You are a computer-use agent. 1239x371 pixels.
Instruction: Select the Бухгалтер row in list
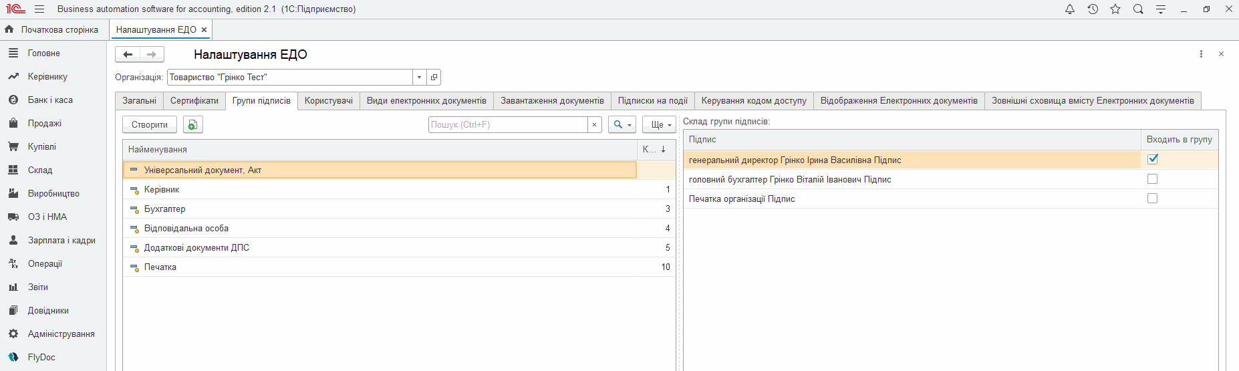(x=164, y=209)
